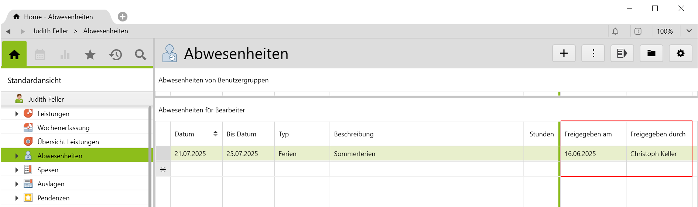The width and height of the screenshot is (698, 207).
Task: Open Wochenerfassung in the sidebar tree
Action: (x=63, y=128)
